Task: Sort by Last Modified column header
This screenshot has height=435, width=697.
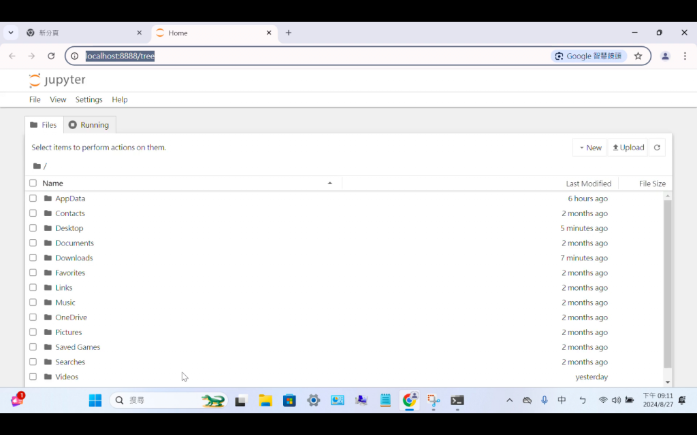Action: [x=589, y=184]
